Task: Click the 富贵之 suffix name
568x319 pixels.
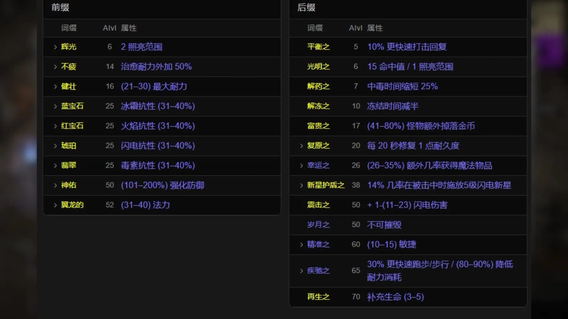Action: (x=318, y=126)
